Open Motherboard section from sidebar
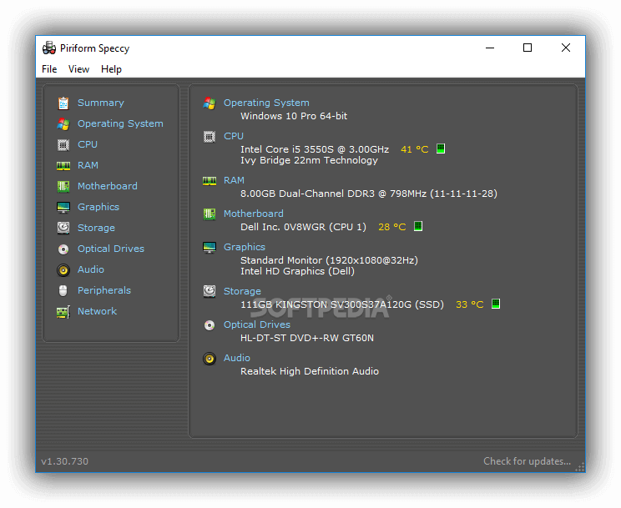Image resolution: width=621 pixels, height=508 pixels. [x=108, y=186]
